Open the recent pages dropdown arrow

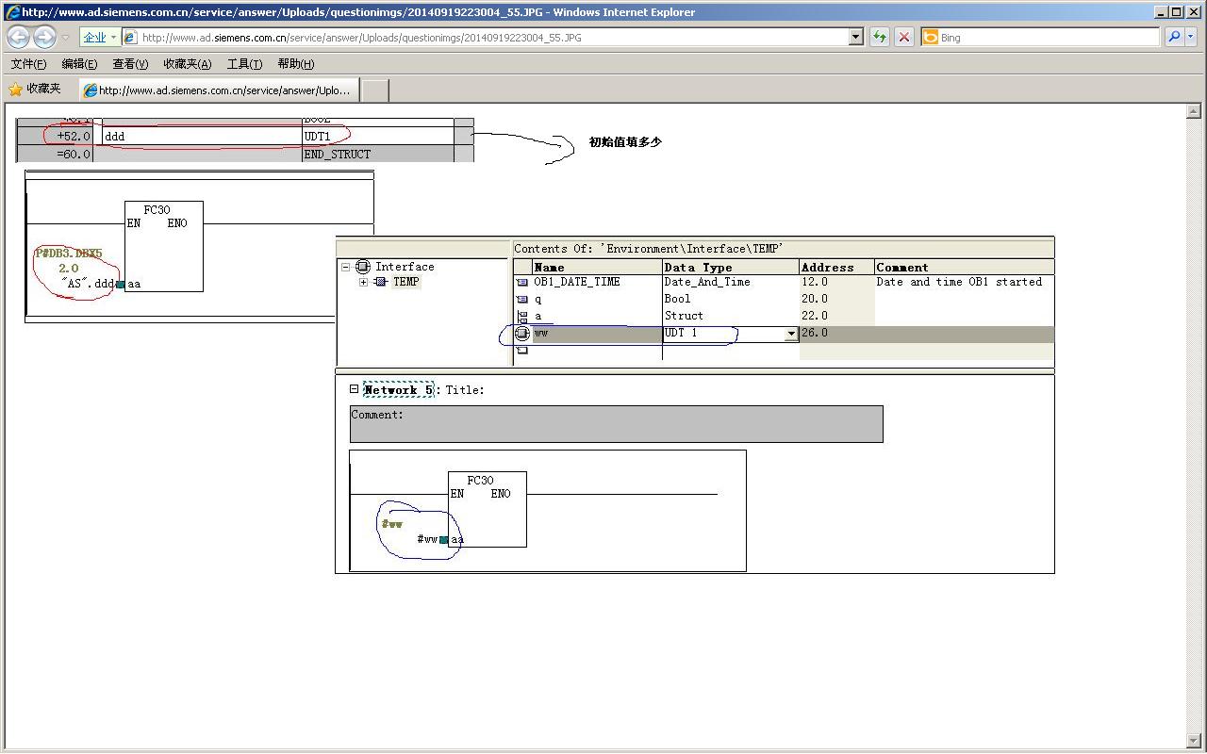[x=65, y=38]
